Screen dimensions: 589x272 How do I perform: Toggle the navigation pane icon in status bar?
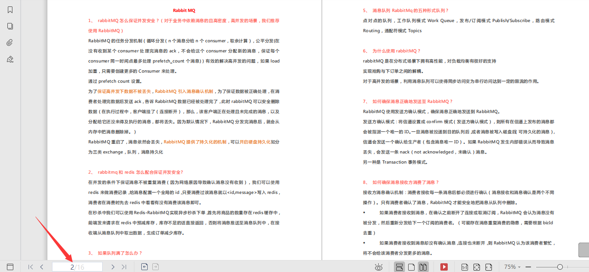click(10, 267)
